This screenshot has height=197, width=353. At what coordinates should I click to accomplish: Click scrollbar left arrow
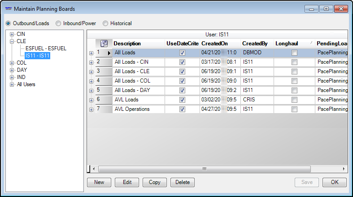coord(94,169)
